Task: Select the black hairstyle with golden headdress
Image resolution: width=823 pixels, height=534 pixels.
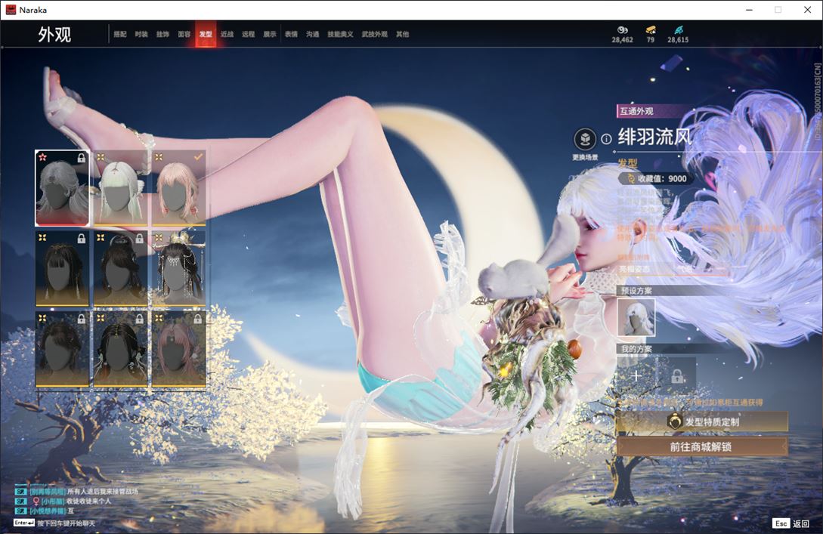Action: [178, 269]
